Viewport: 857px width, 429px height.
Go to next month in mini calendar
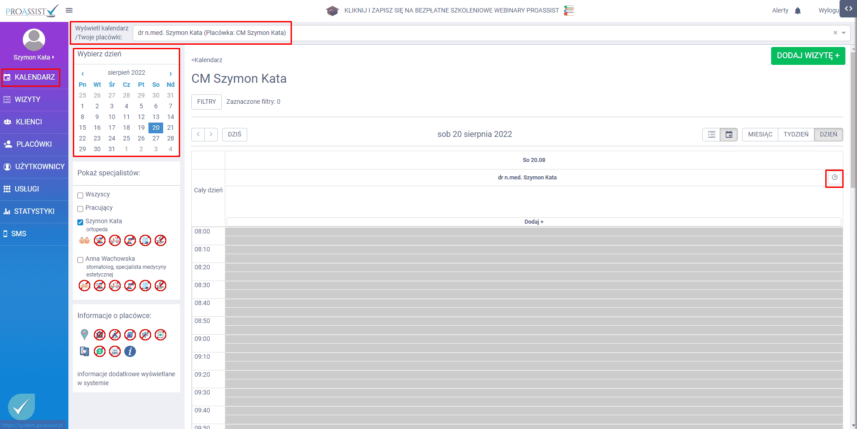point(170,73)
